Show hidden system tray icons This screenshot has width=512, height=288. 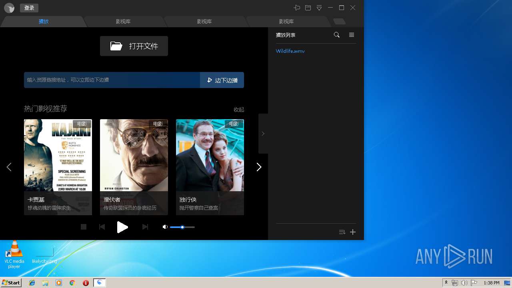(446, 283)
